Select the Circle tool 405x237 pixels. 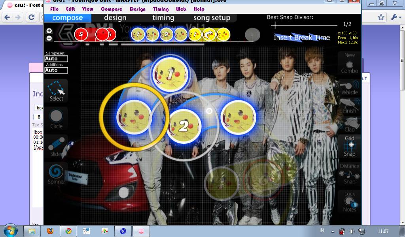[56, 118]
